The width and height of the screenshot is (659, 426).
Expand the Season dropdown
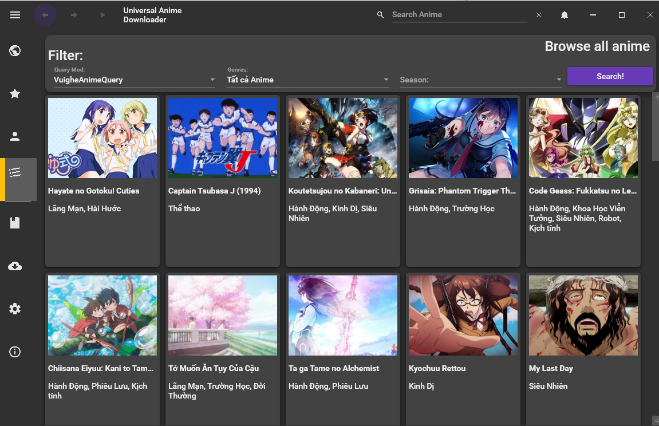tap(480, 80)
